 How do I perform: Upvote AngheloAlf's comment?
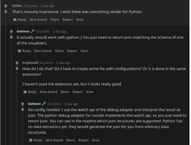pos(17,63)
